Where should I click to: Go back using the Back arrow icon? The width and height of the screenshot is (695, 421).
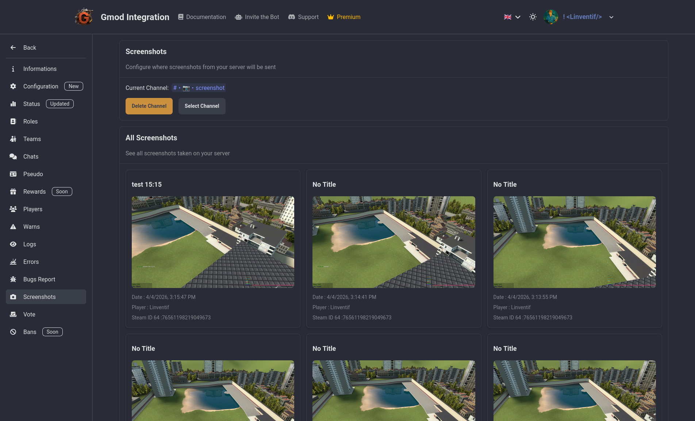tap(13, 48)
